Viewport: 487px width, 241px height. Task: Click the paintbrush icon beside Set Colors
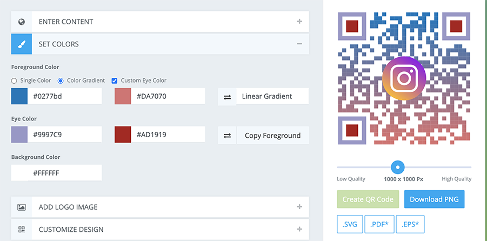[22, 44]
